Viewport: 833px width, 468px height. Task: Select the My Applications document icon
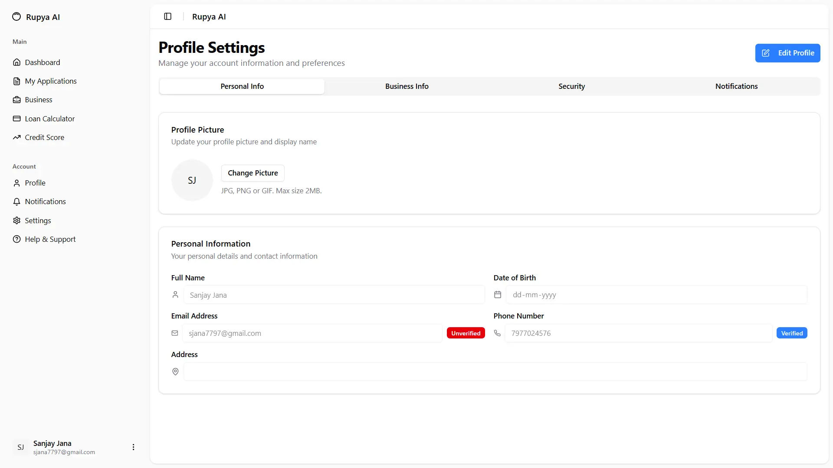click(16, 81)
